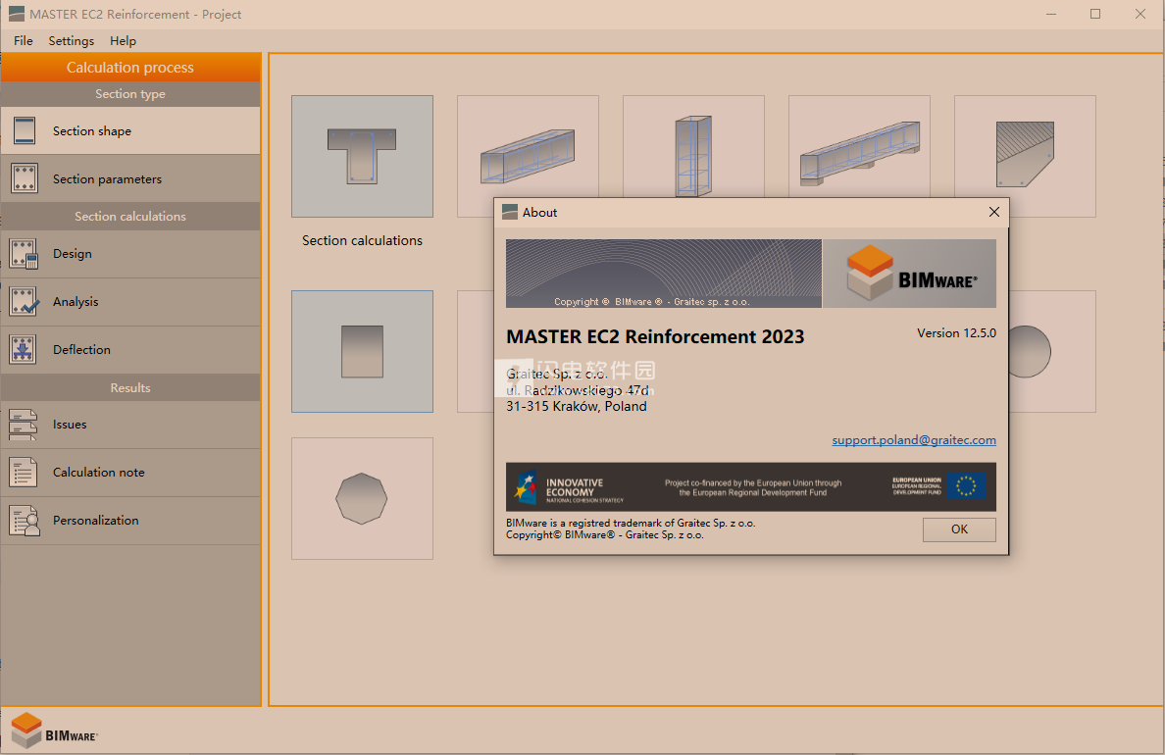
Task: Click the MASTER EC2 Reinforcement 2023 title
Action: point(655,336)
